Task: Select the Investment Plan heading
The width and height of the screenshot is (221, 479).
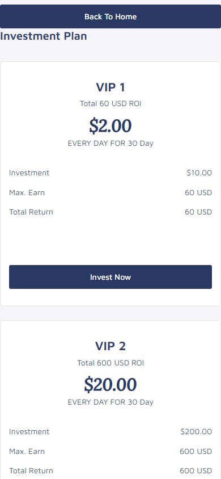Action: (x=44, y=36)
